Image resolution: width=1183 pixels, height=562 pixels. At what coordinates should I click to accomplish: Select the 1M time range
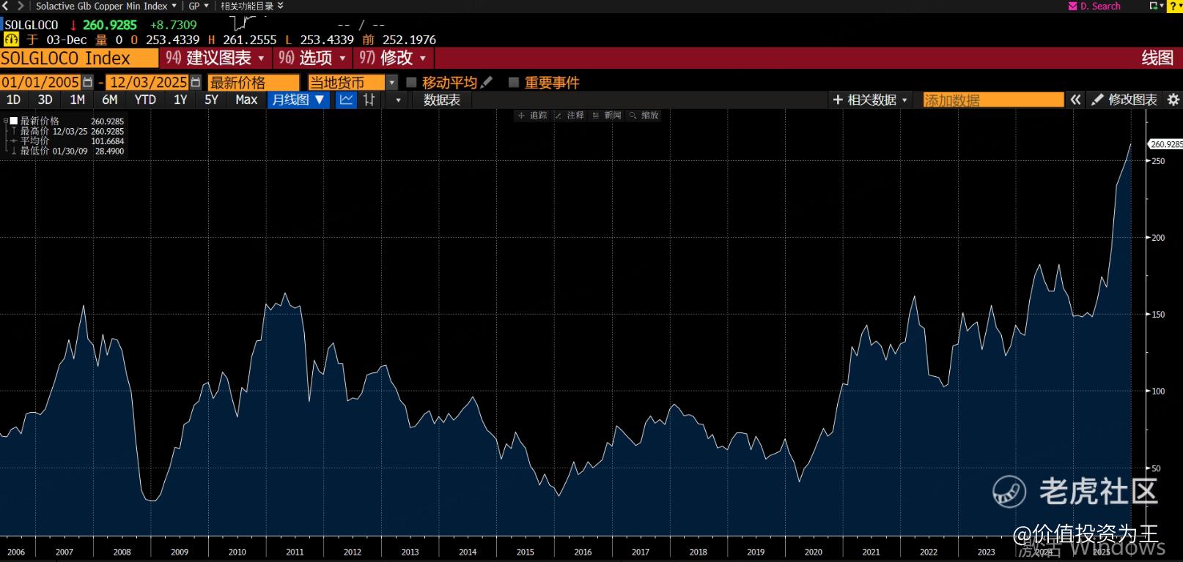coord(77,100)
